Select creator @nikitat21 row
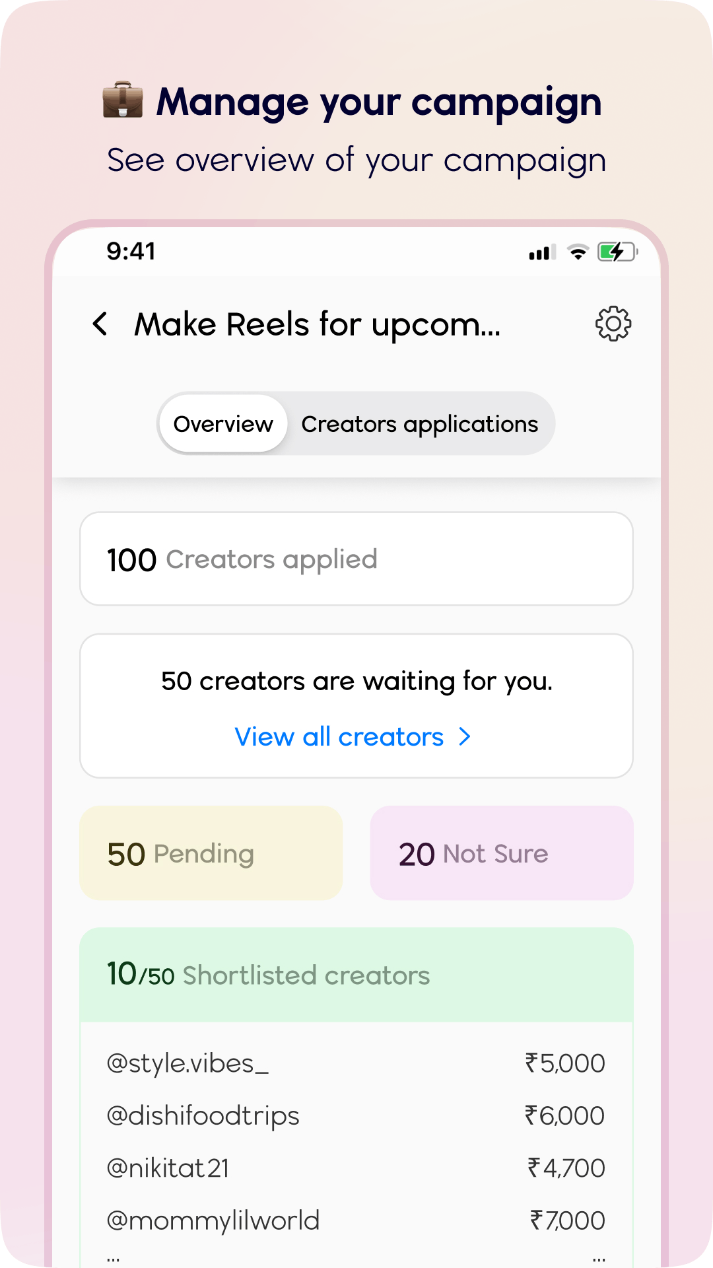This screenshot has width=713, height=1268. (356, 1168)
